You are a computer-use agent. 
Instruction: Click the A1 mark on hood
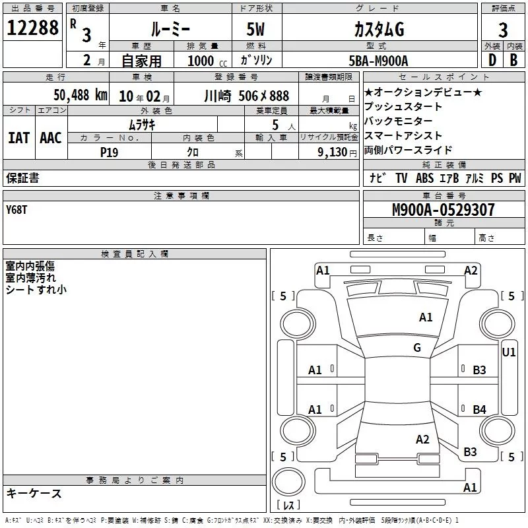click(426, 317)
